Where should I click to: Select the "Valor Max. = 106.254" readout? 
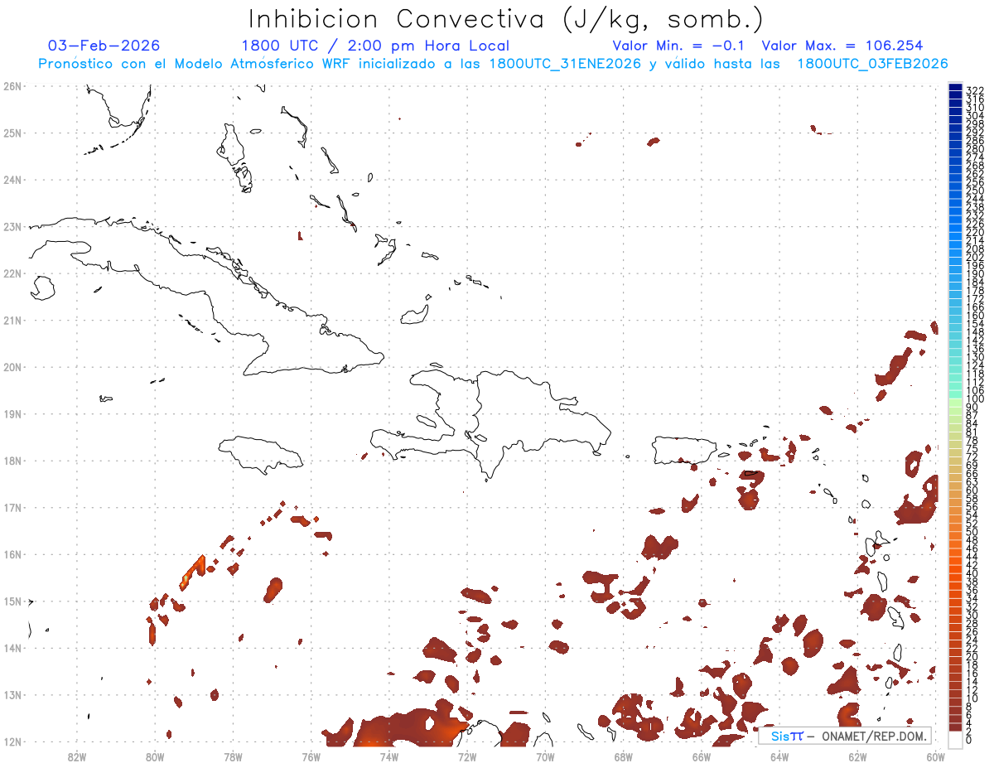pyautogui.click(x=842, y=46)
